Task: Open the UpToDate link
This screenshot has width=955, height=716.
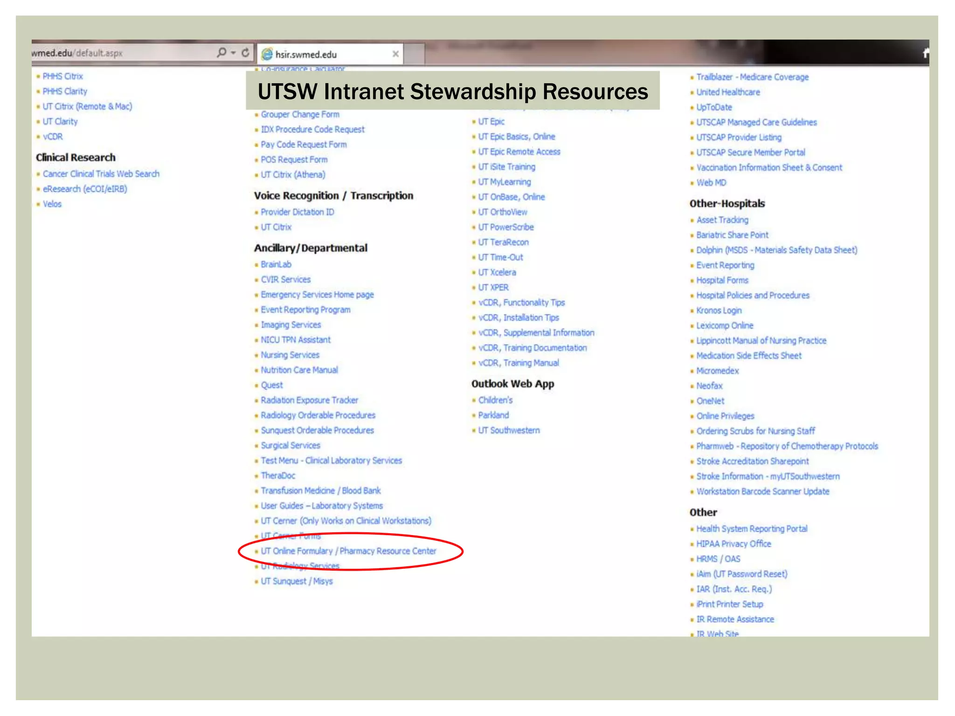Action: click(x=714, y=107)
